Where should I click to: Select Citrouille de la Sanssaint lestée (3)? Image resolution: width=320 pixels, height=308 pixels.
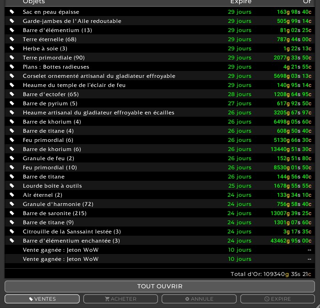pyautogui.click(x=160, y=232)
